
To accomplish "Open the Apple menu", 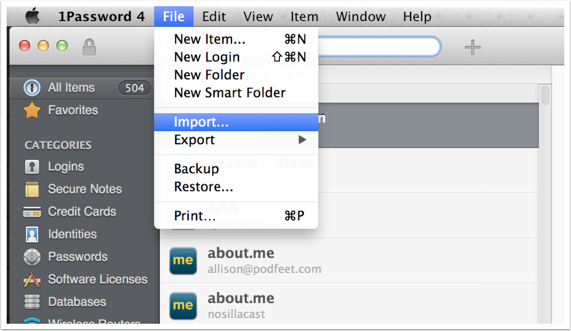I will coord(33,17).
